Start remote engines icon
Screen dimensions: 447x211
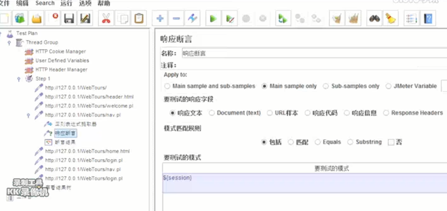283,19
